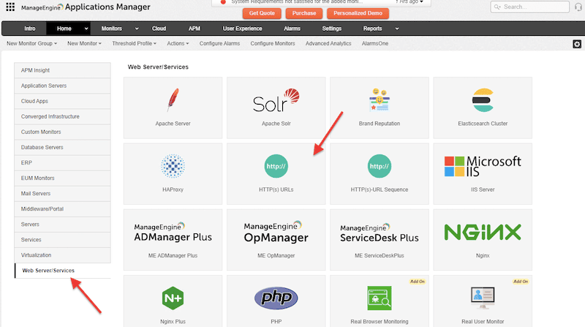Switch to the Intro tab

click(x=30, y=29)
